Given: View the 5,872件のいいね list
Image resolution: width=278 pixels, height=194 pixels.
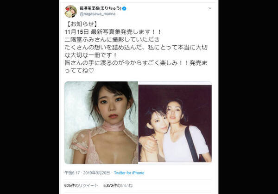Looking at the screenshot, I should [x=118, y=186].
